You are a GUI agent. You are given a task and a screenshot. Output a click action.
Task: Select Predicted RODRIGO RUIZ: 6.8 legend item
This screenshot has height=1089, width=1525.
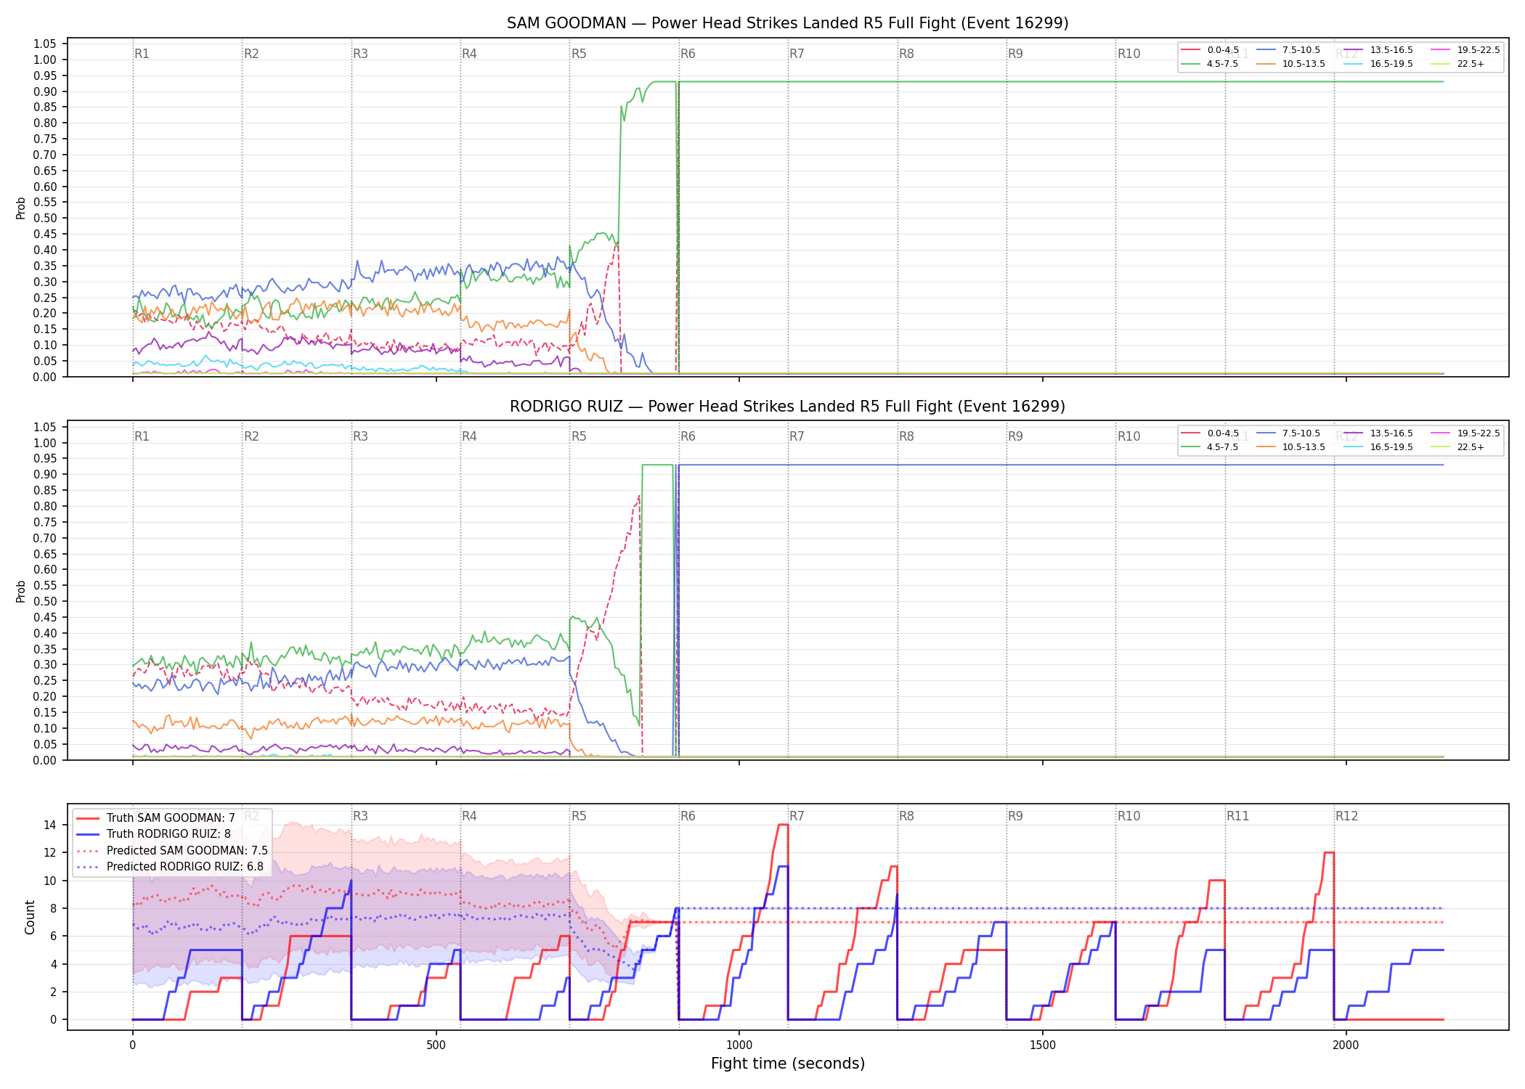(x=170, y=866)
